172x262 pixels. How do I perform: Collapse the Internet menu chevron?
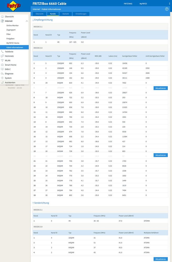pos(27,21)
